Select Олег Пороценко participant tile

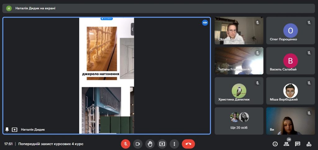[290, 31]
